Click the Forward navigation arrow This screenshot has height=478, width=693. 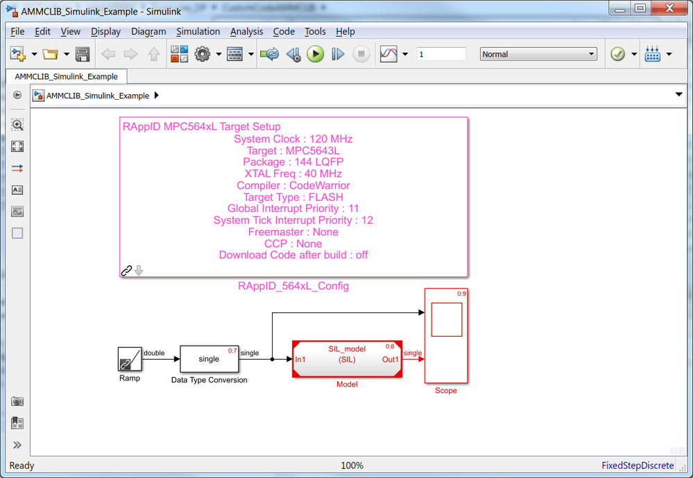pyautogui.click(x=131, y=54)
